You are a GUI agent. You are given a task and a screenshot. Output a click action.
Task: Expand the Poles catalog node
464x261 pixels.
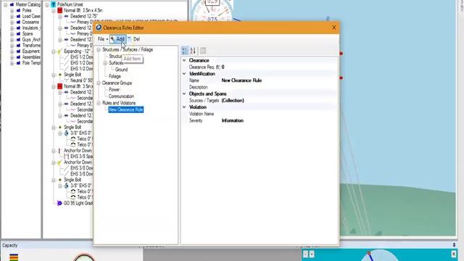[12, 11]
